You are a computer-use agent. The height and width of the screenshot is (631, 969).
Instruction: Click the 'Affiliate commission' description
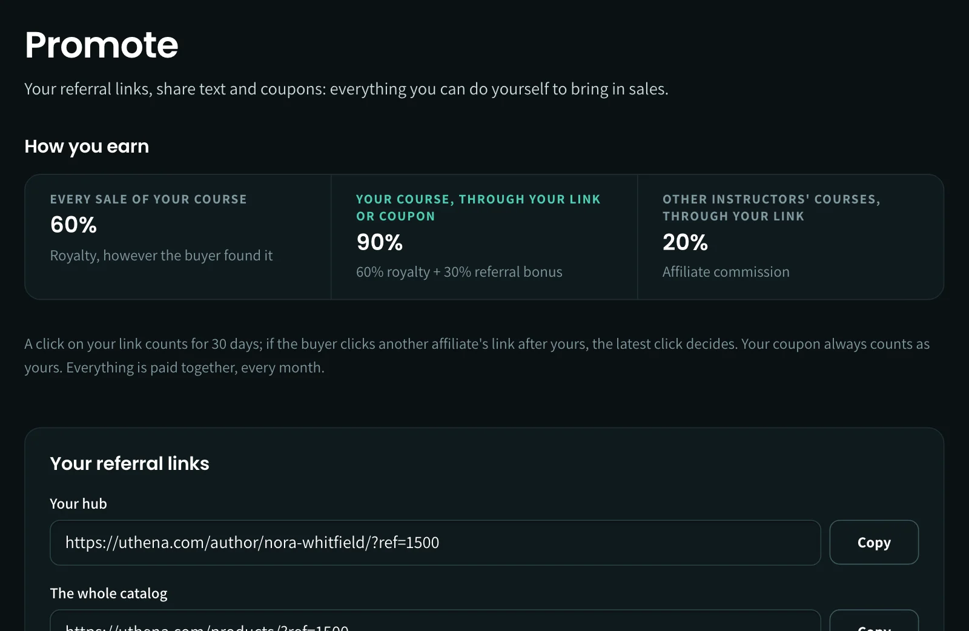tap(726, 272)
